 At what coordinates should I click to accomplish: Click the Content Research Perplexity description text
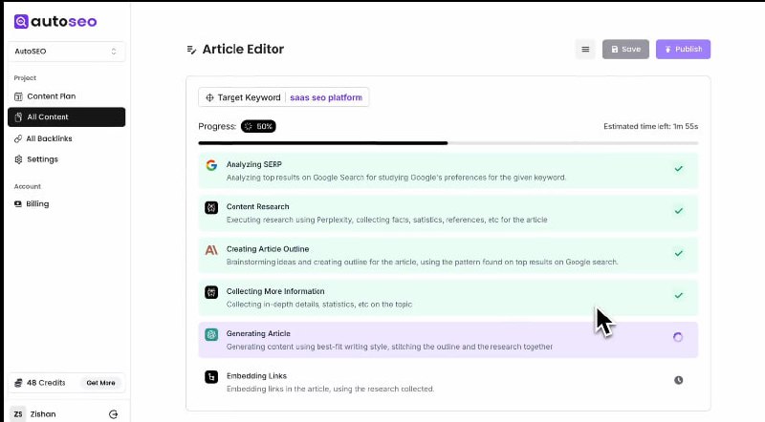pos(386,220)
